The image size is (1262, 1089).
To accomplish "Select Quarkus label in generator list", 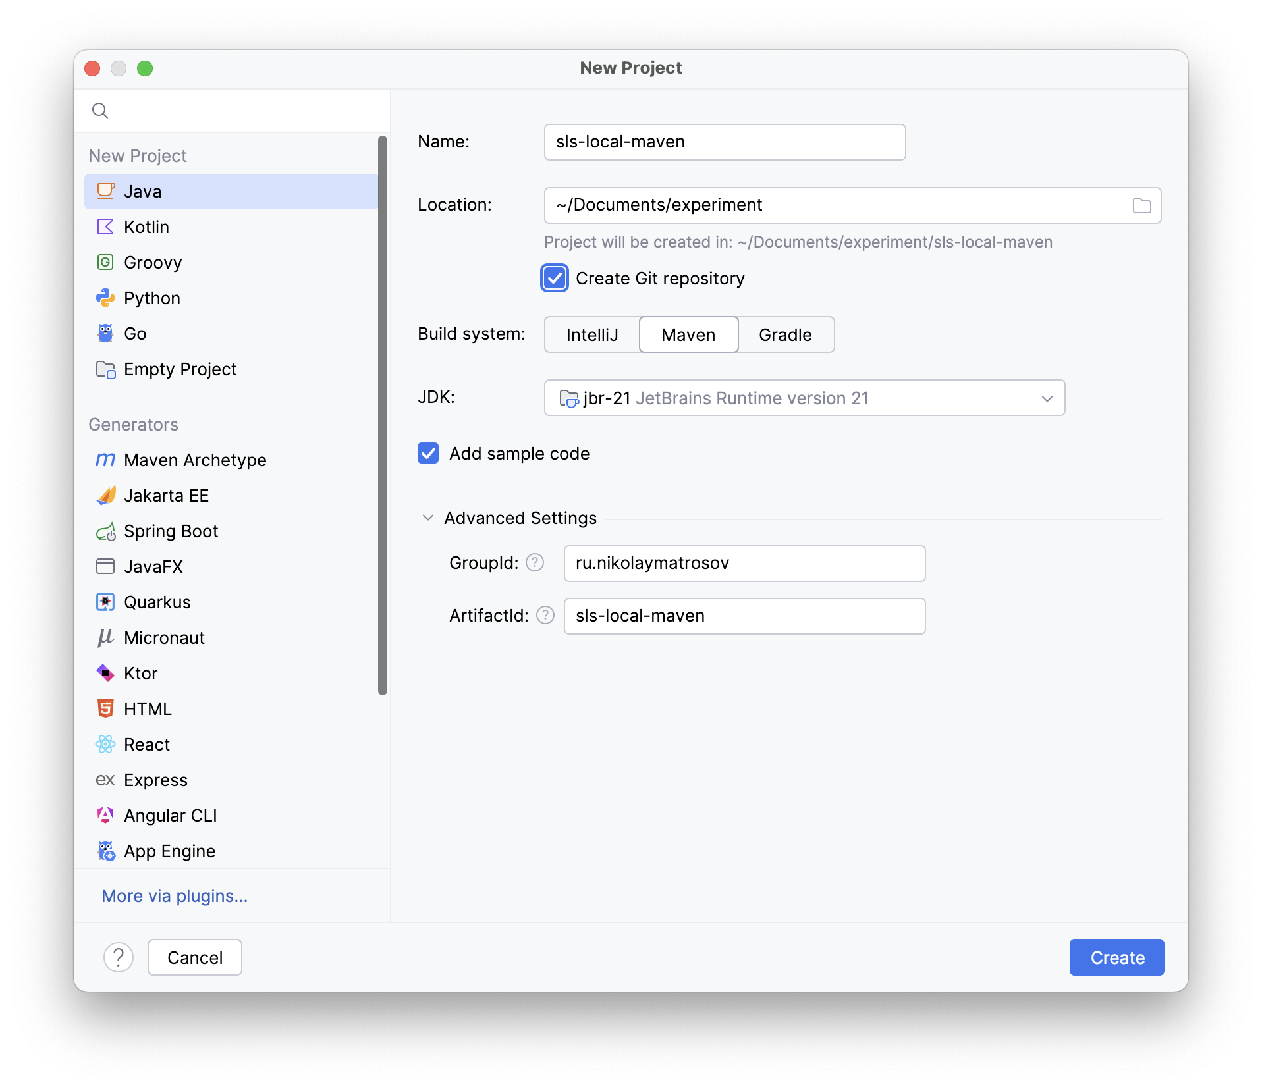I will (157, 602).
